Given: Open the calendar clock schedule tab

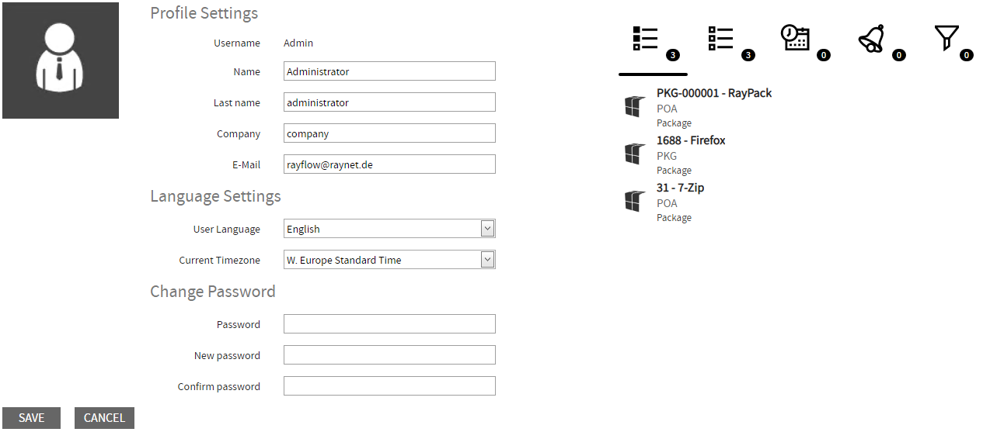Looking at the screenshot, I should 795,39.
